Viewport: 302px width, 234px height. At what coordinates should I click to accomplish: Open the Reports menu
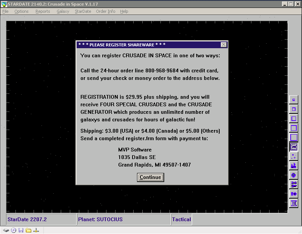(x=43, y=11)
